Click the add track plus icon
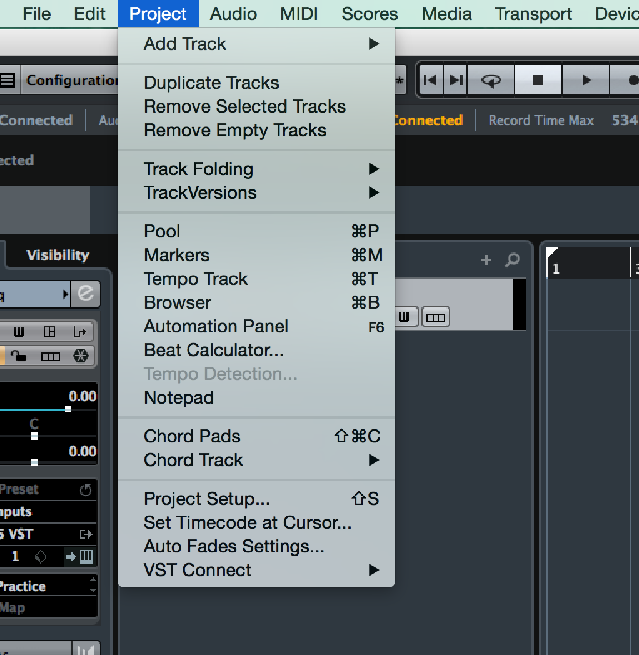The image size is (639, 655). pos(486,260)
